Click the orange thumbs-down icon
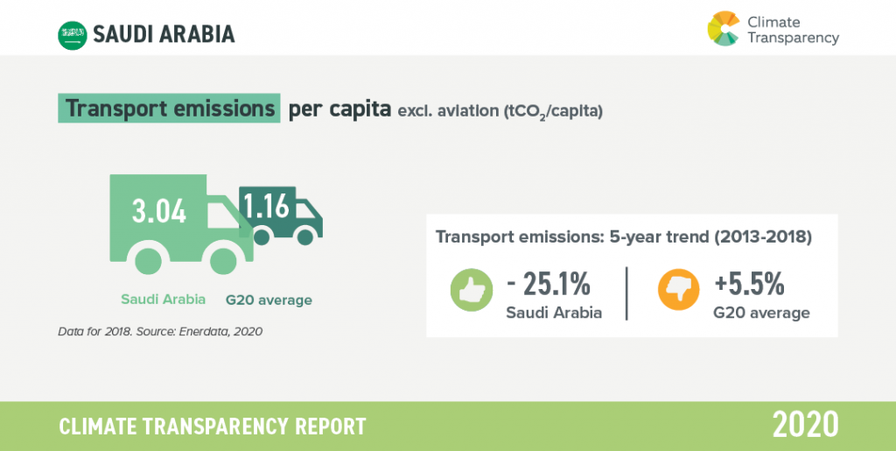 [678, 290]
